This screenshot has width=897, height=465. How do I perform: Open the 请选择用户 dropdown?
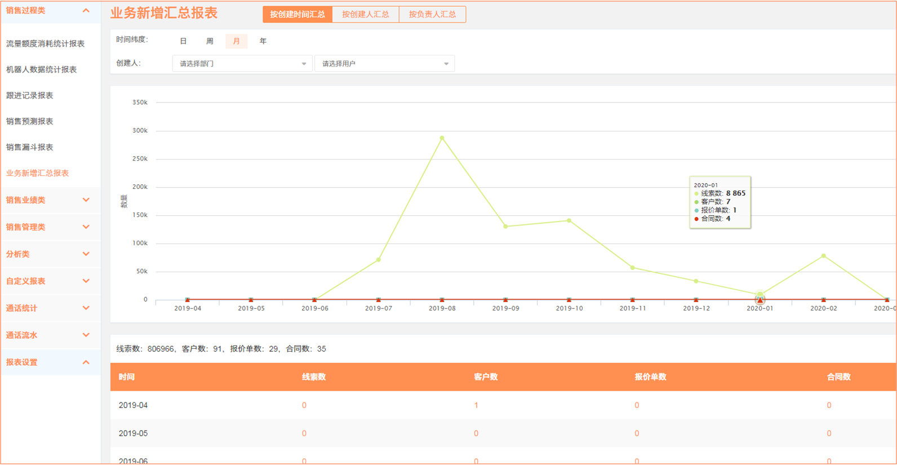point(385,64)
